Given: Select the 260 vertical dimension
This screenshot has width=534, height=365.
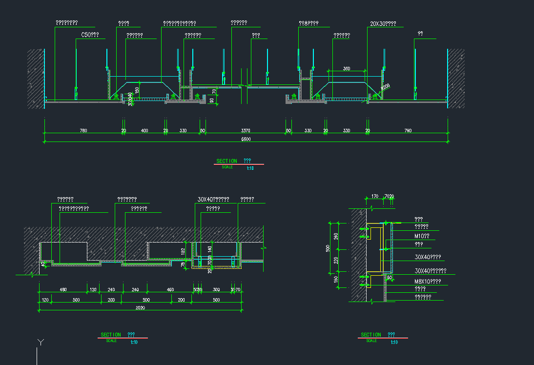Looking at the screenshot, I should (336, 236).
